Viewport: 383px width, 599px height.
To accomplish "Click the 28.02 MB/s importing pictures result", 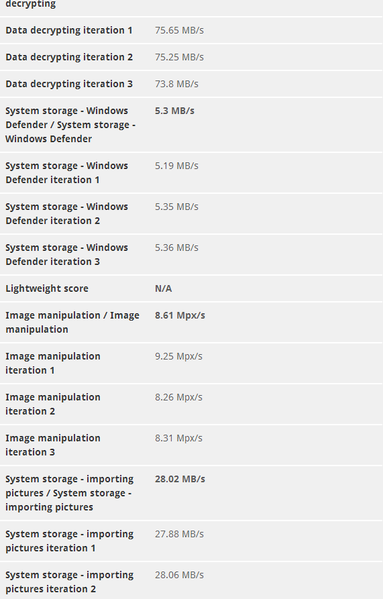I will (x=180, y=479).
